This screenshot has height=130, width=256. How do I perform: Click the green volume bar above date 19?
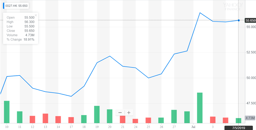[97, 114]
